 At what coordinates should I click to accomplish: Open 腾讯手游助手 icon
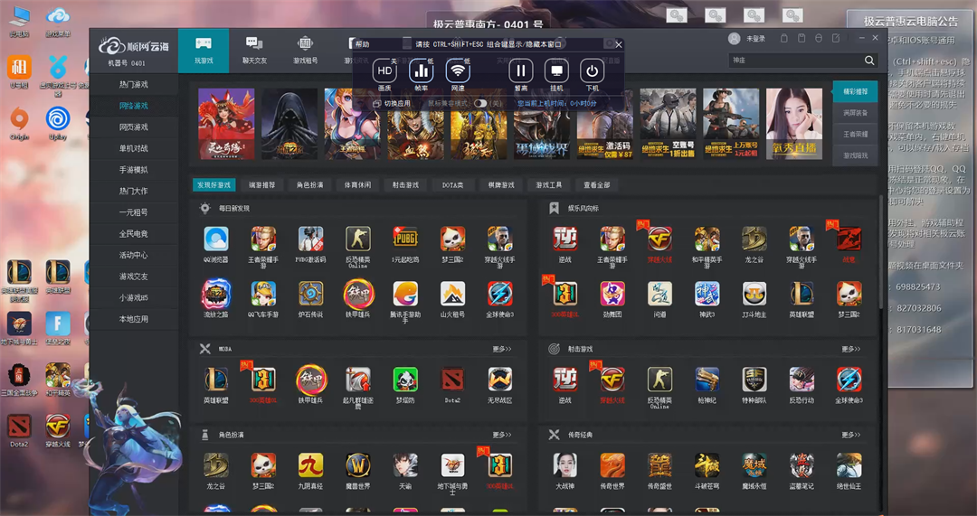pyautogui.click(x=405, y=294)
